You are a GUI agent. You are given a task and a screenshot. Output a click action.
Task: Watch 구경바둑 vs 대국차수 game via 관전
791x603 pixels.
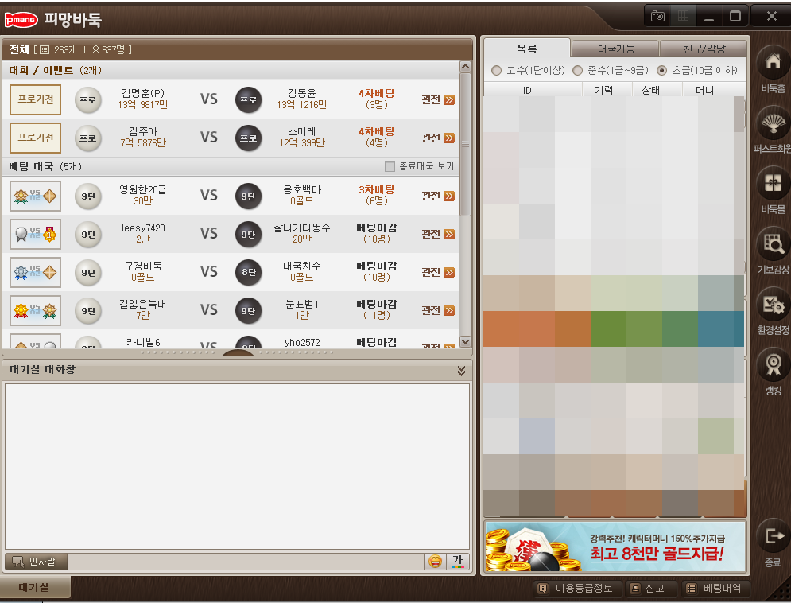(x=438, y=273)
